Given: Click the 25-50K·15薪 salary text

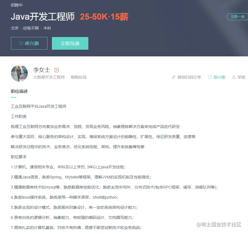Looking at the screenshot, I should [x=104, y=17].
